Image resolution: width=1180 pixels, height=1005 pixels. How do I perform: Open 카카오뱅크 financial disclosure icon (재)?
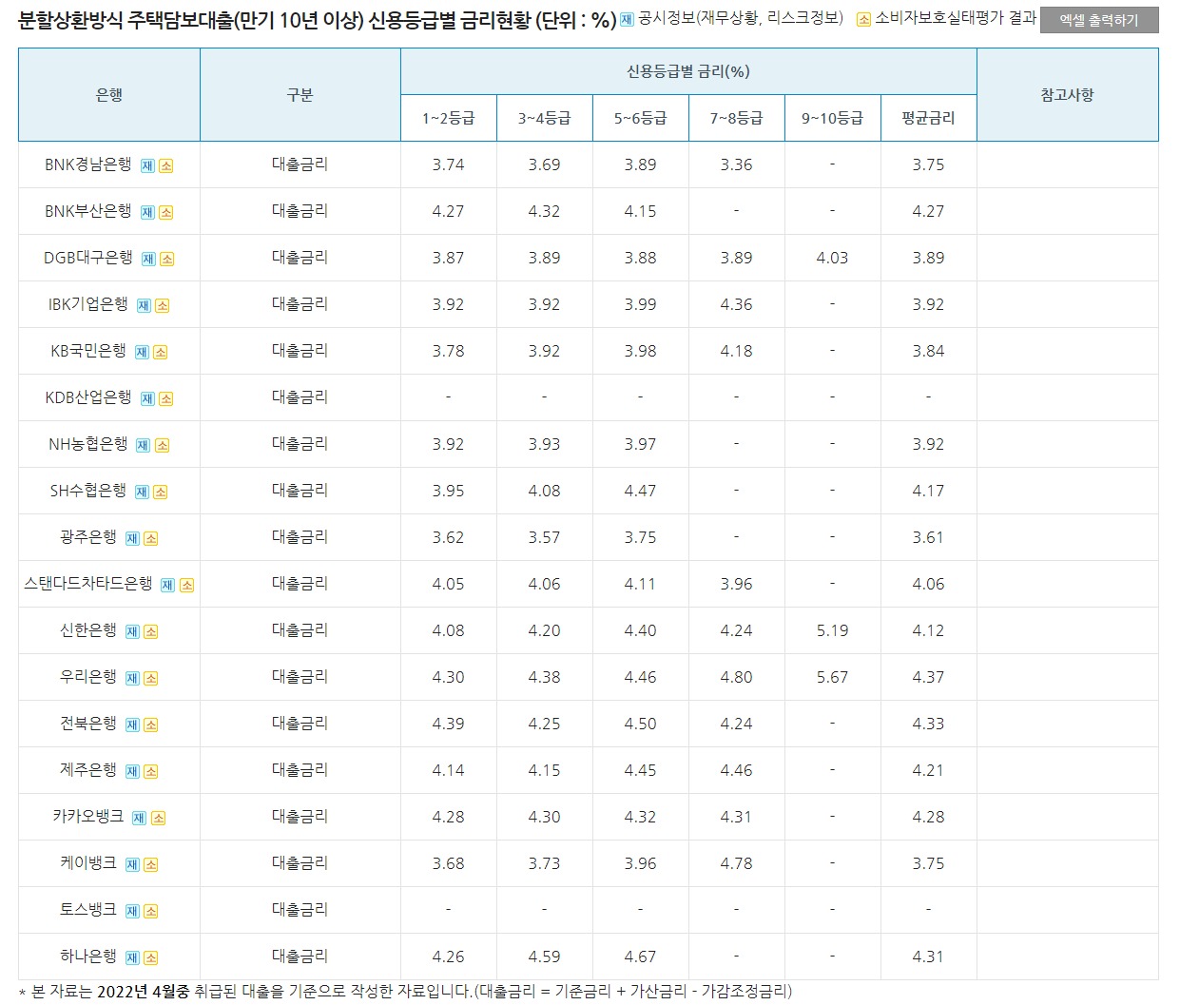pyautogui.click(x=140, y=818)
